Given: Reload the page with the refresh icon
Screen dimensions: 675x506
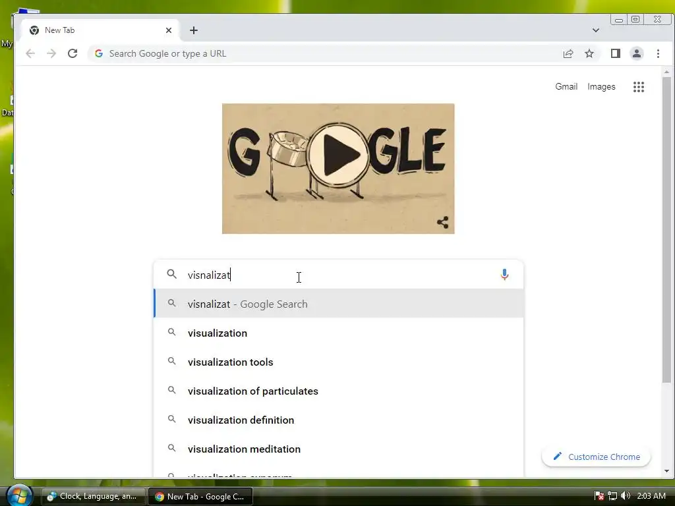Looking at the screenshot, I should pyautogui.click(x=73, y=53).
